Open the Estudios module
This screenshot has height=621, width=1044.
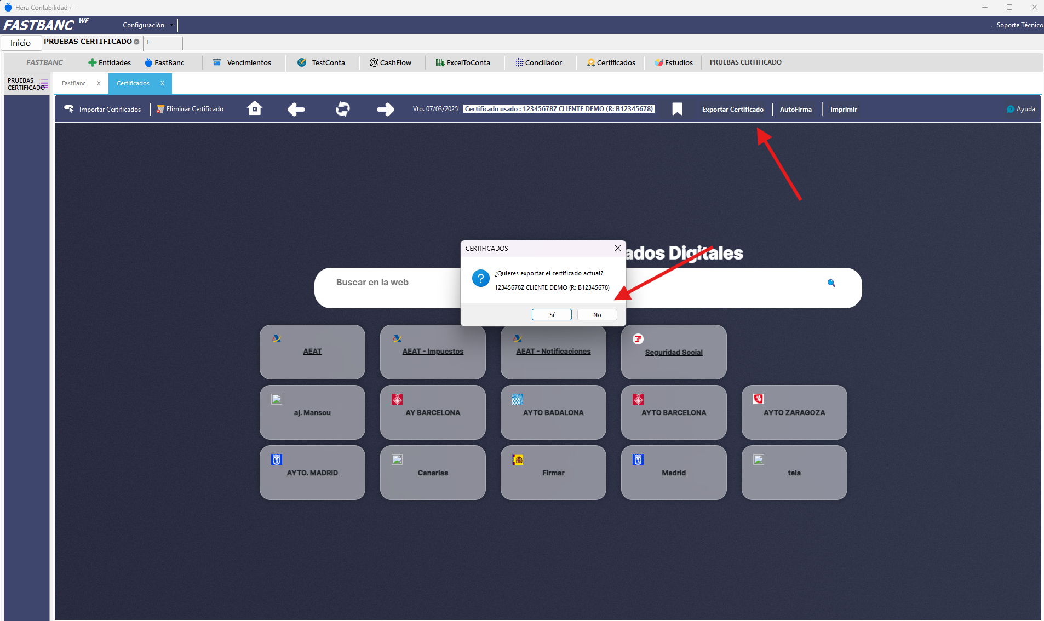click(x=674, y=62)
